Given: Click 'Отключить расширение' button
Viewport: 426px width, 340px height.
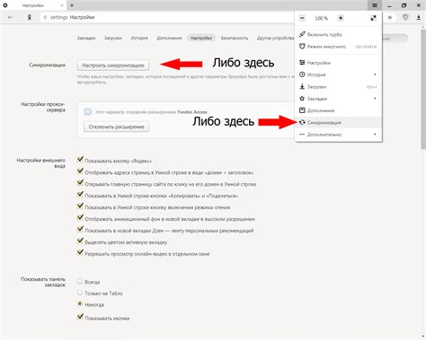Looking at the screenshot, I should pos(116,126).
